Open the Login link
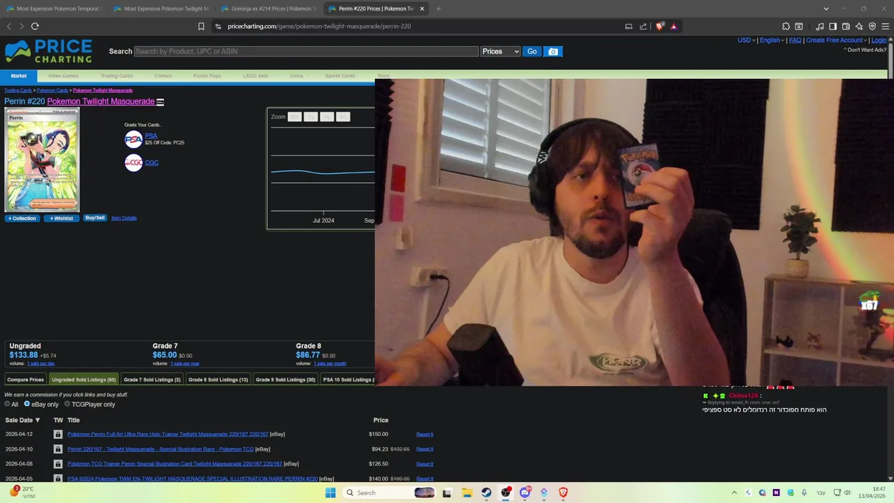 (879, 41)
